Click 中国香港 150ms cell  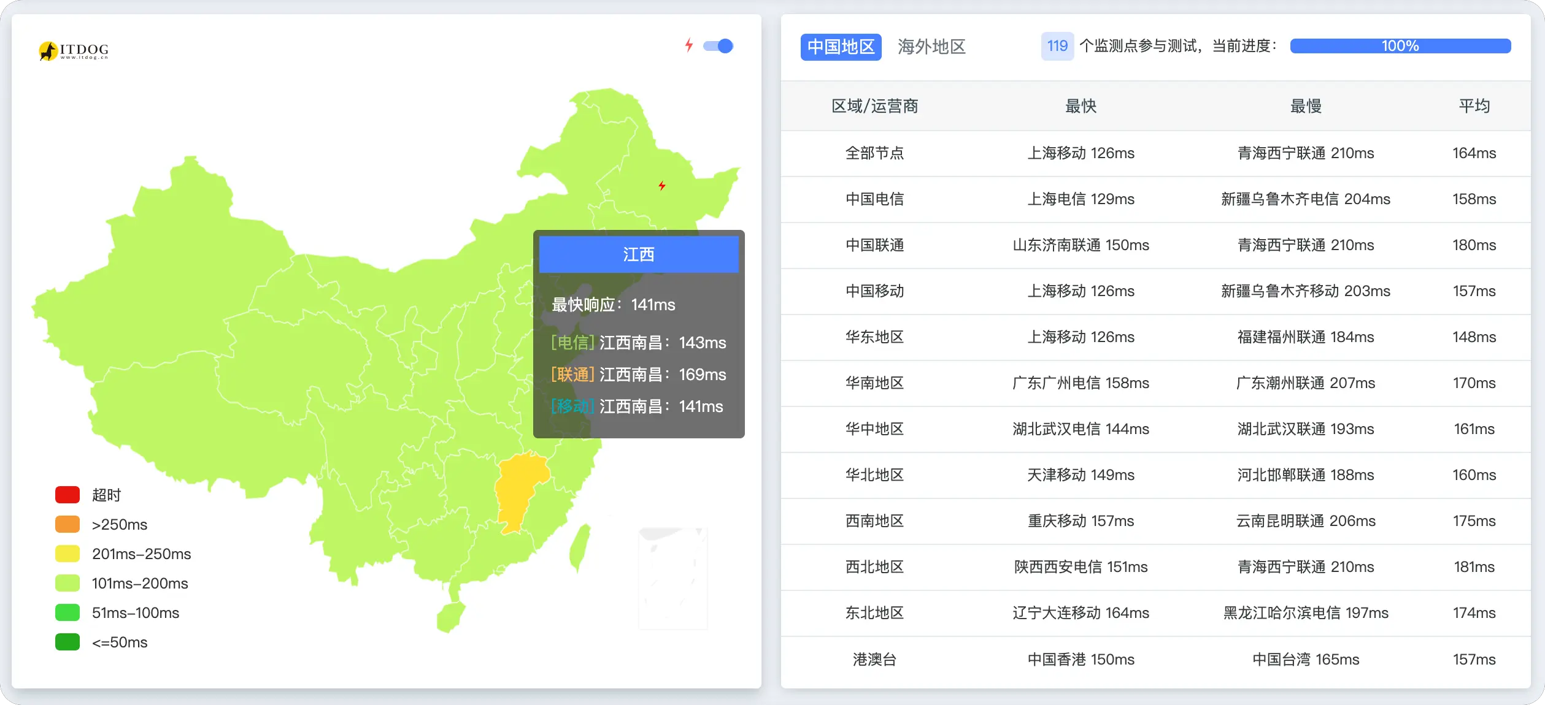click(1081, 659)
